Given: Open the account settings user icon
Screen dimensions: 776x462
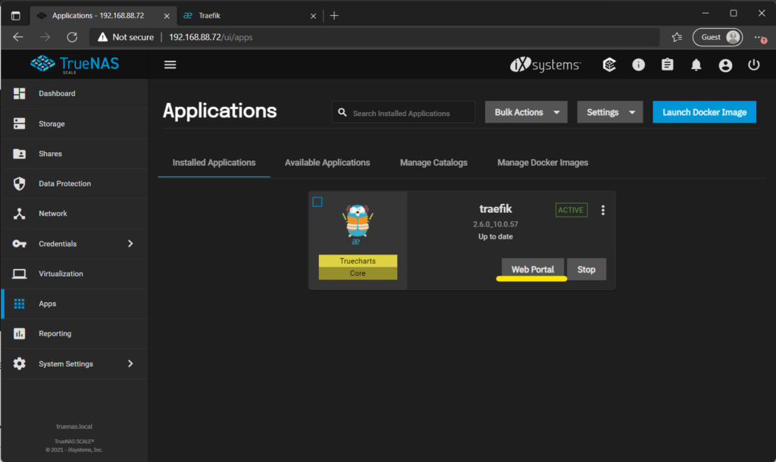Looking at the screenshot, I should (x=725, y=65).
